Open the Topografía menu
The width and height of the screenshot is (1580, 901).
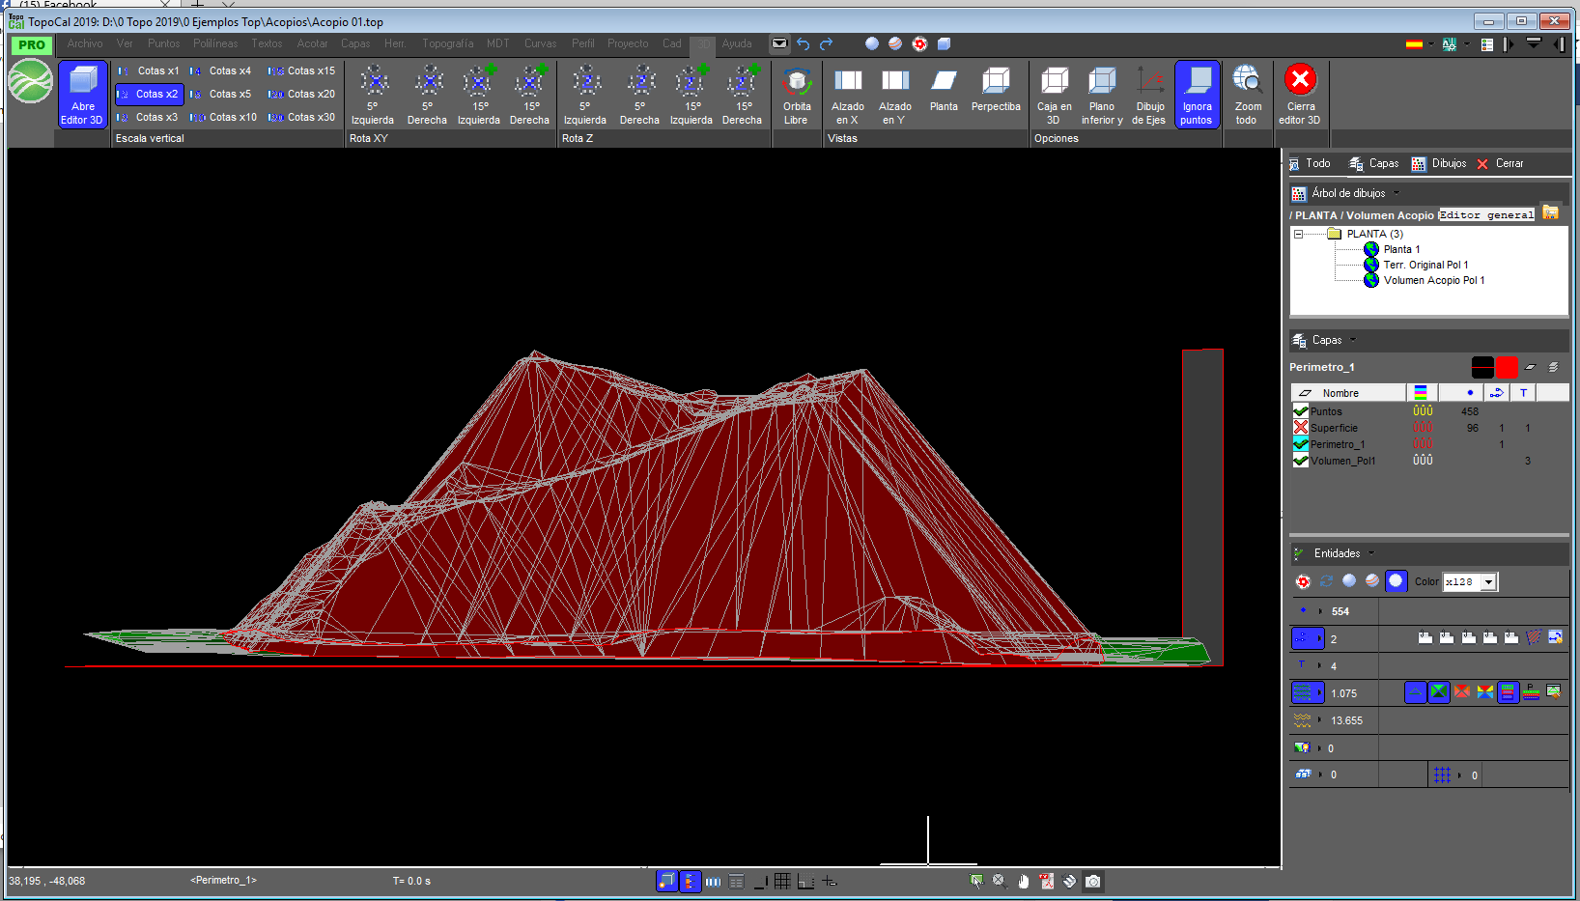447,43
